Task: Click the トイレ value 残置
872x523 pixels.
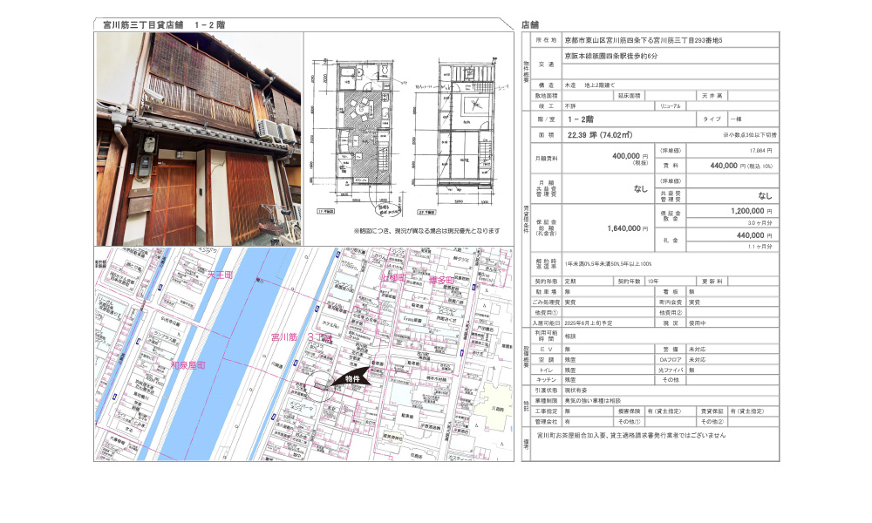Action: (570, 370)
